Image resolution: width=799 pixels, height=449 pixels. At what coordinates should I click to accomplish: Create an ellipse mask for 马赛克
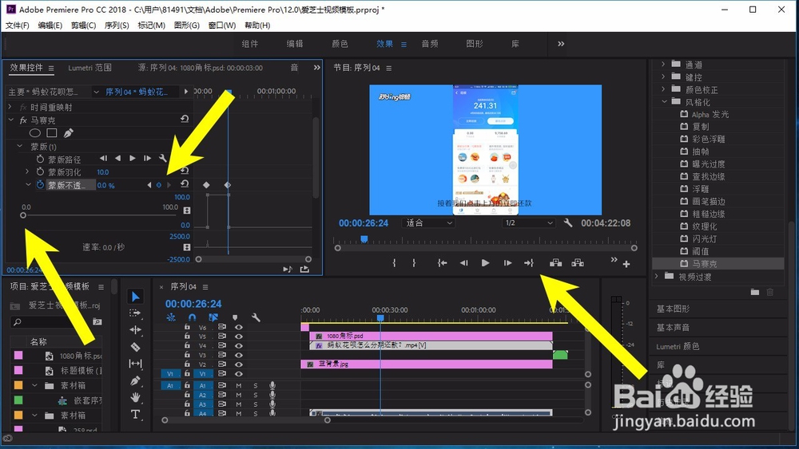point(34,133)
